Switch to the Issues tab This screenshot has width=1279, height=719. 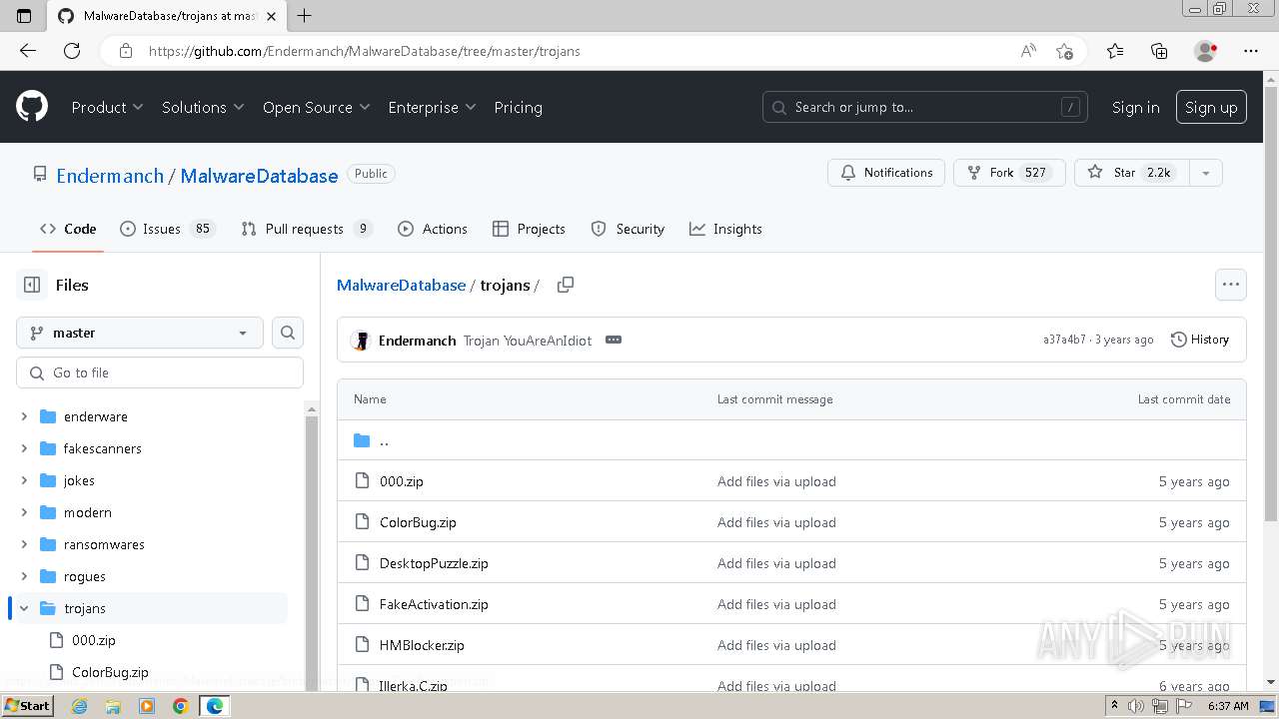[x=167, y=229]
